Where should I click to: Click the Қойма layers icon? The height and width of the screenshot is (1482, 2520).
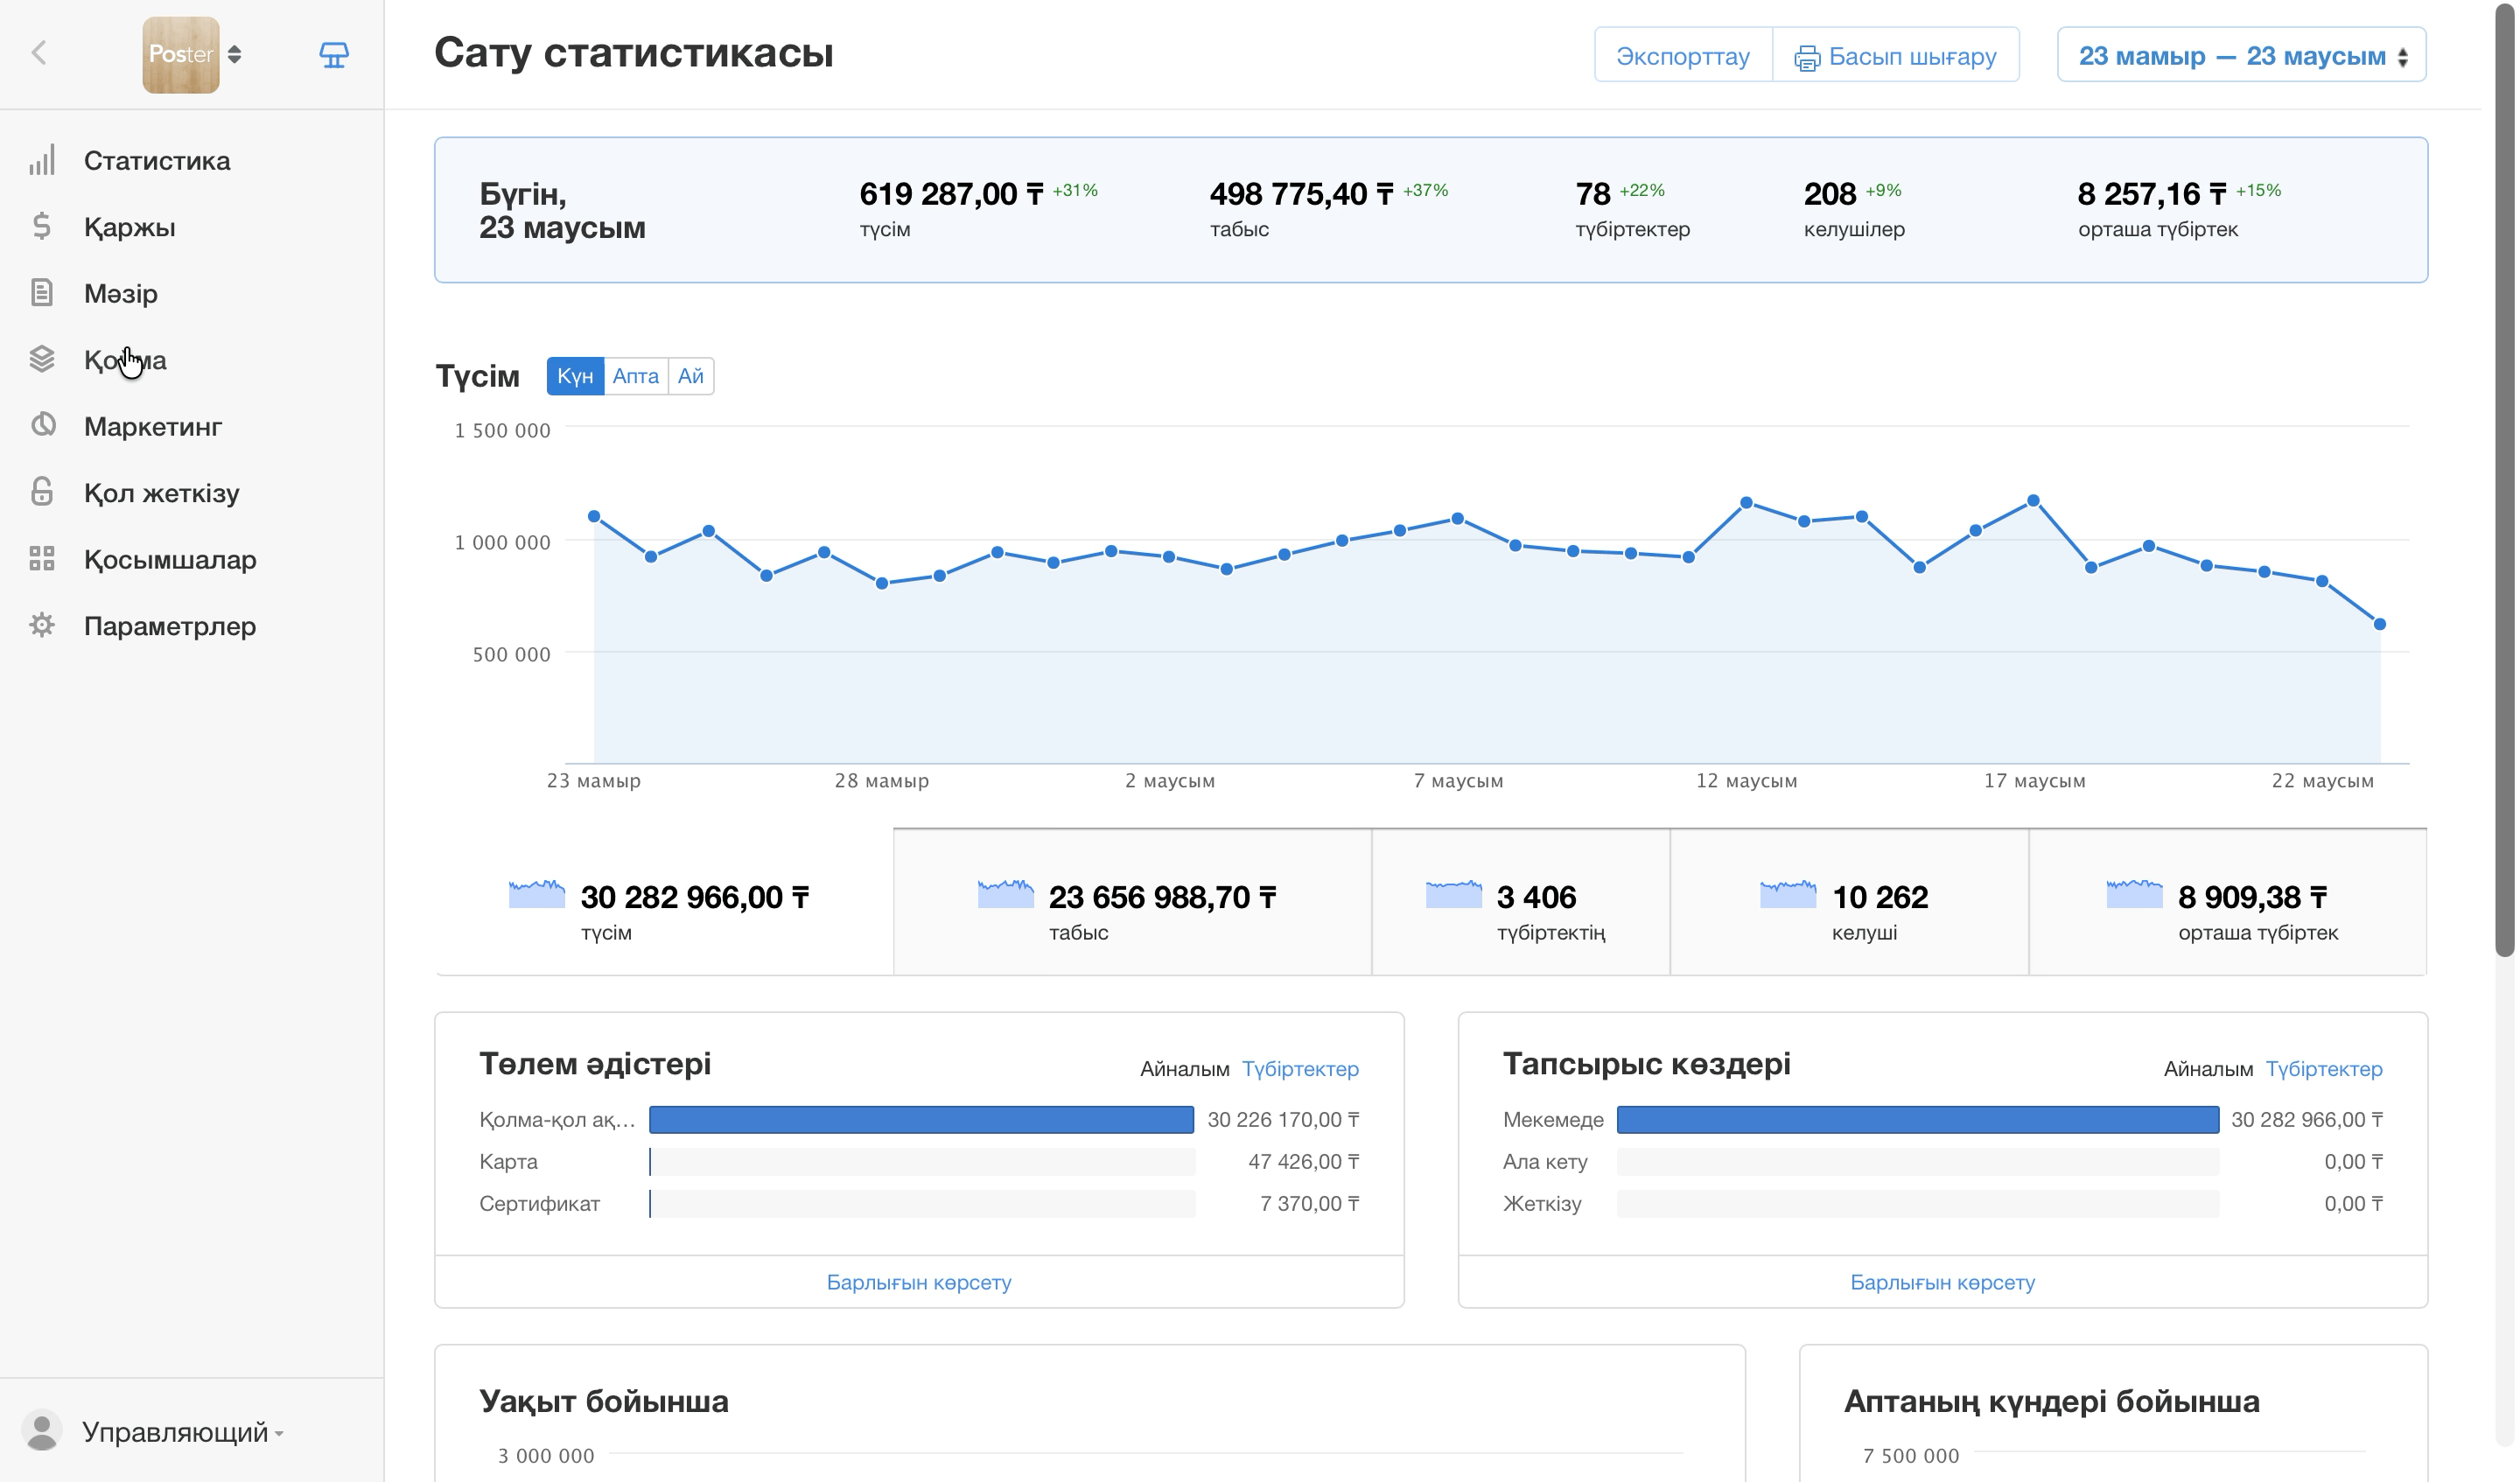[42, 359]
